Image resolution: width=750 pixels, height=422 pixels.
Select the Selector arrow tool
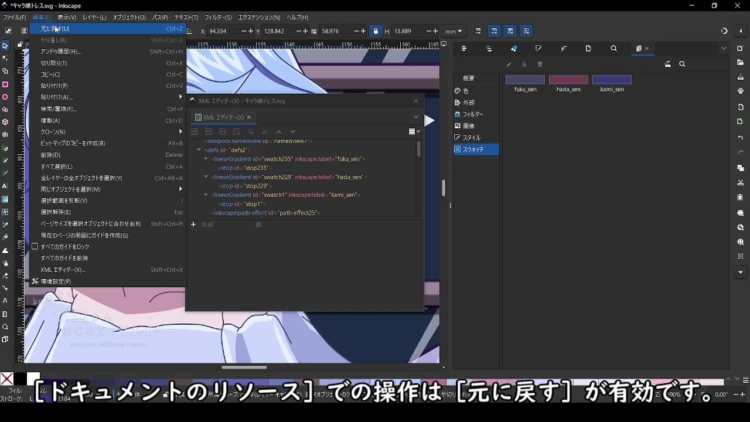(5, 45)
